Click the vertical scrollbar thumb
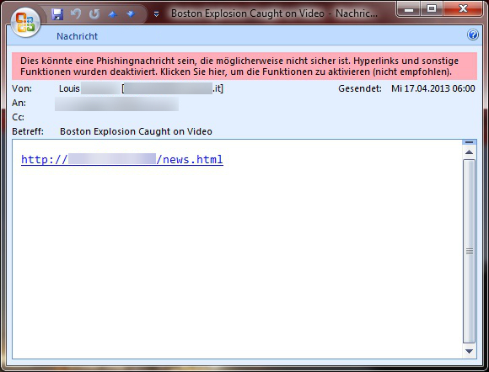The width and height of the screenshot is (489, 372). coord(469,251)
